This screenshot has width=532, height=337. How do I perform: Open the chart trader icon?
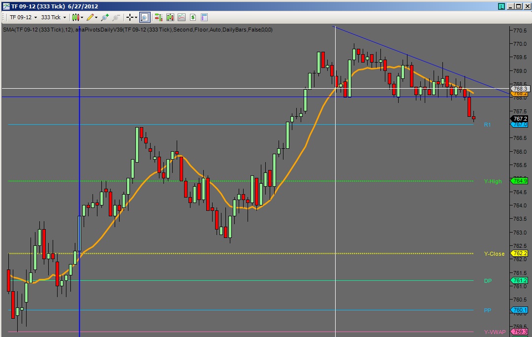[158, 17]
